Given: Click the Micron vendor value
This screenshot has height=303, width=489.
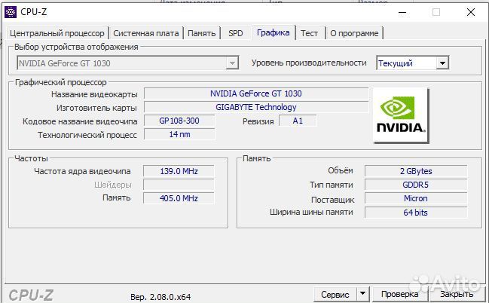Looking at the screenshot, I should click(416, 198).
